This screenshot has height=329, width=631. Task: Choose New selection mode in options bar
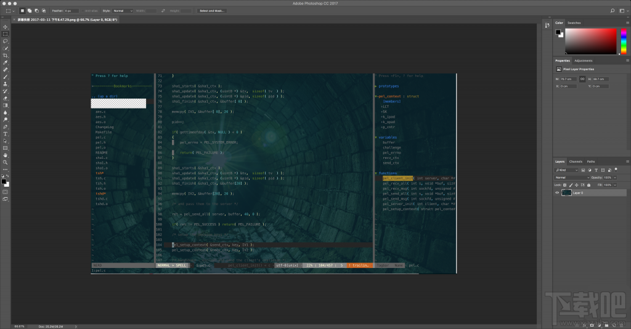(22, 11)
